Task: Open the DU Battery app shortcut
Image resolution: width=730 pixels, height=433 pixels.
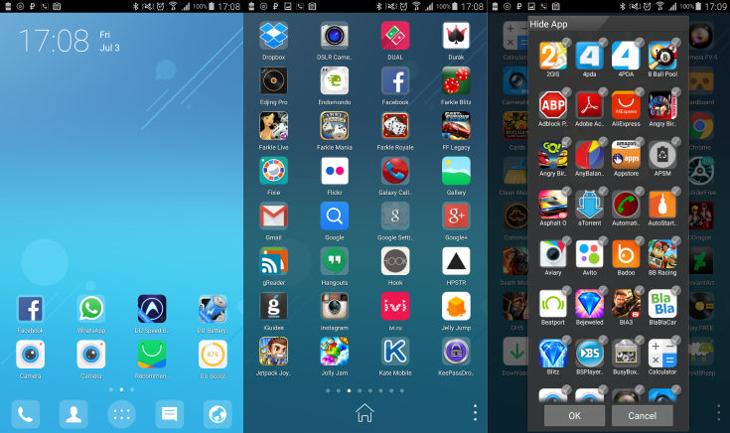Action: pyautogui.click(x=213, y=309)
